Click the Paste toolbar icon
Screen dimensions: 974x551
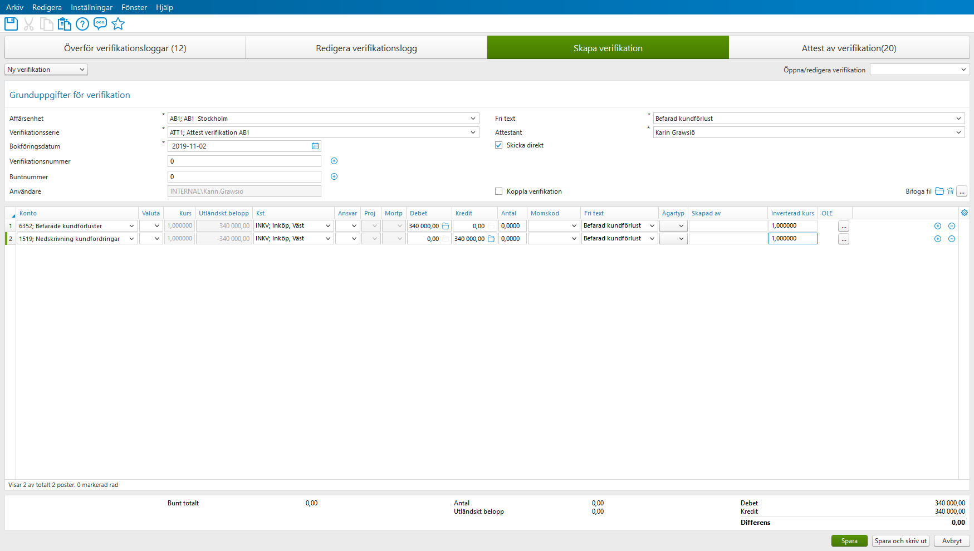click(64, 23)
